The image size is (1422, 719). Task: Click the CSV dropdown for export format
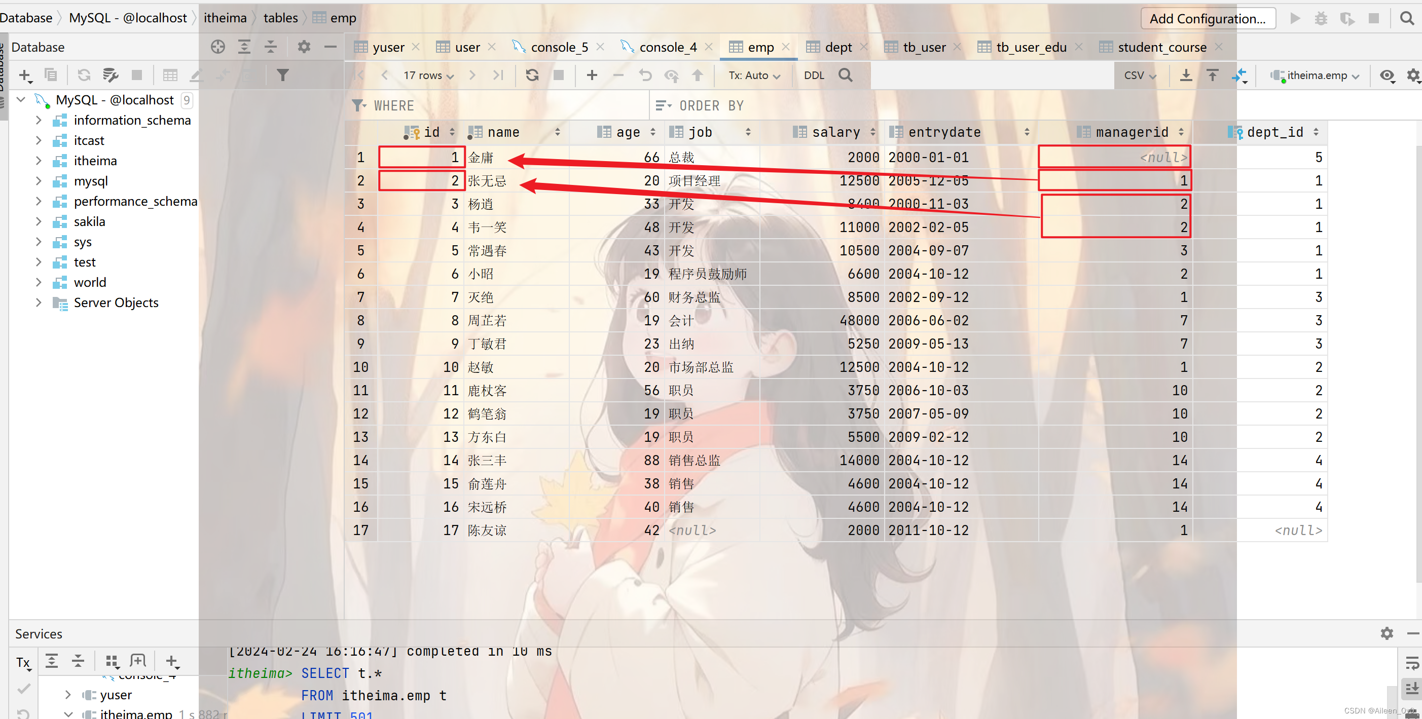[x=1140, y=75]
